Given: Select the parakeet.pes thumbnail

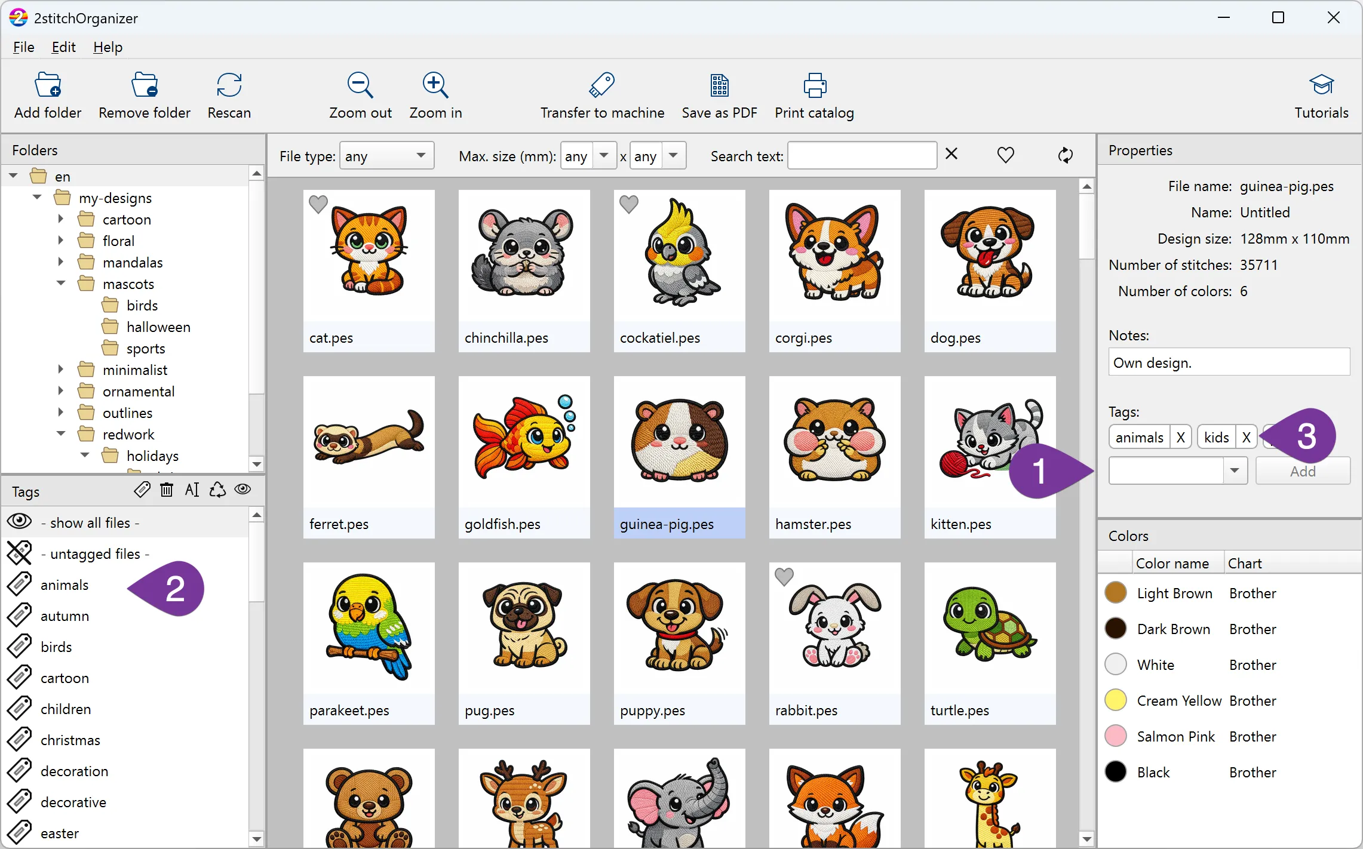Looking at the screenshot, I should tap(369, 644).
